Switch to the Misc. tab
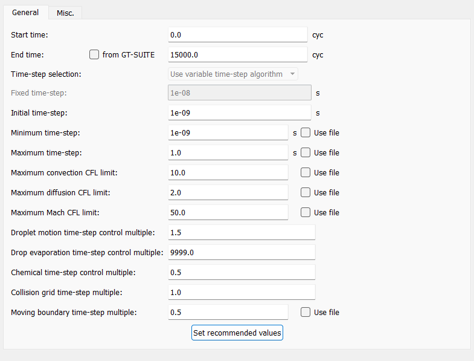The width and height of the screenshot is (474, 361). (65, 13)
